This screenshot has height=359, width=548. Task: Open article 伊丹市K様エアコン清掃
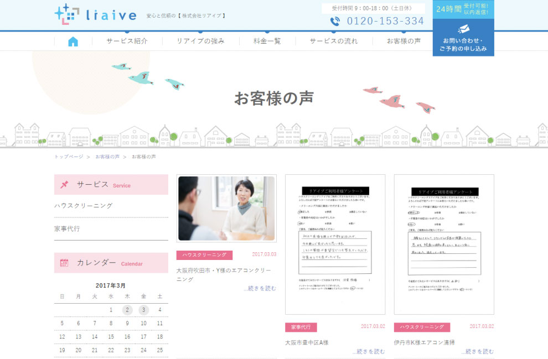tap(424, 342)
